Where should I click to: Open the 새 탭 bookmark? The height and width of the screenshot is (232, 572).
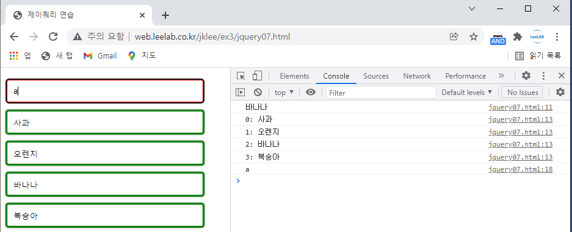coord(57,55)
